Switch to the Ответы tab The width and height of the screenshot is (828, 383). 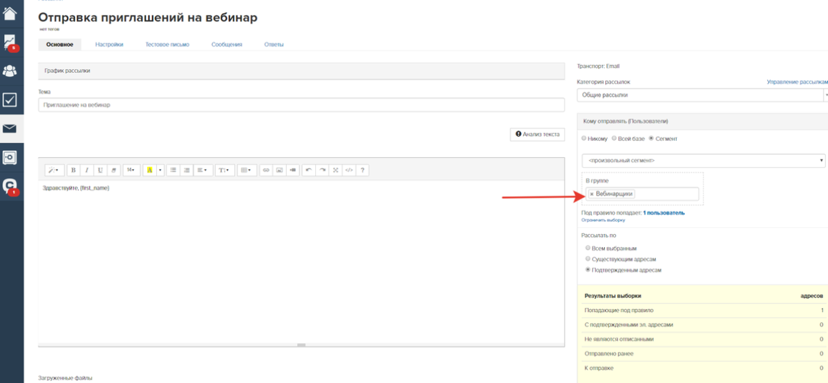(x=274, y=45)
